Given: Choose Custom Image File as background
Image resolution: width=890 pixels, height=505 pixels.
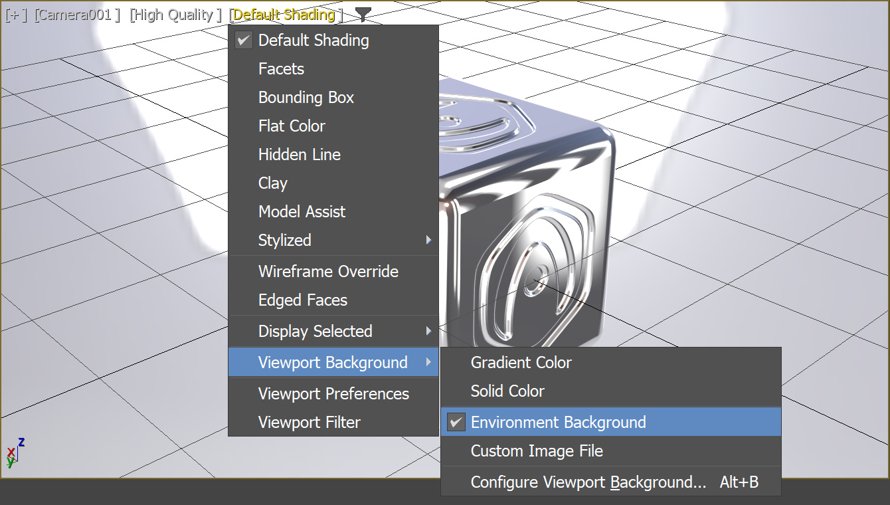Looking at the screenshot, I should (536, 451).
